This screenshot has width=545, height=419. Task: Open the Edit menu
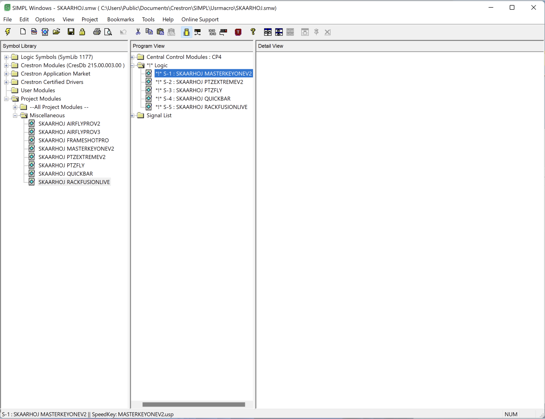pyautogui.click(x=24, y=19)
